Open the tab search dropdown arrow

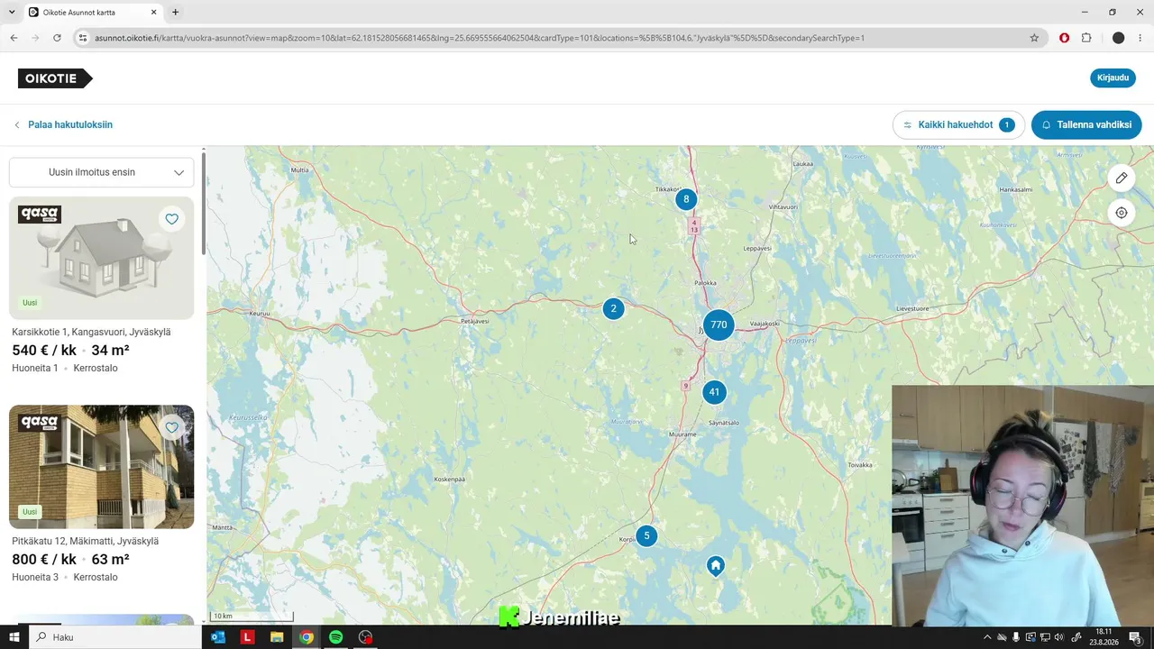pos(12,12)
